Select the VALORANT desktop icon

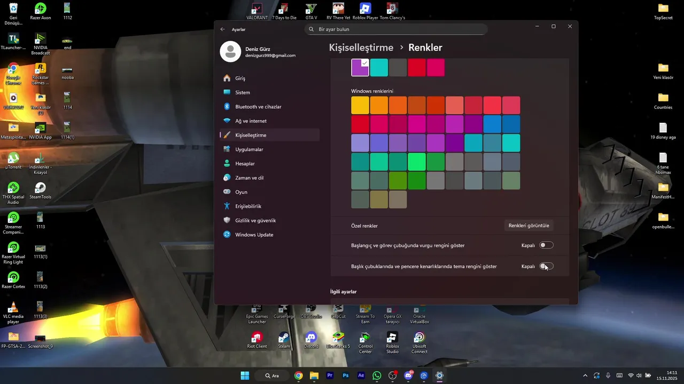pyautogui.click(x=257, y=11)
